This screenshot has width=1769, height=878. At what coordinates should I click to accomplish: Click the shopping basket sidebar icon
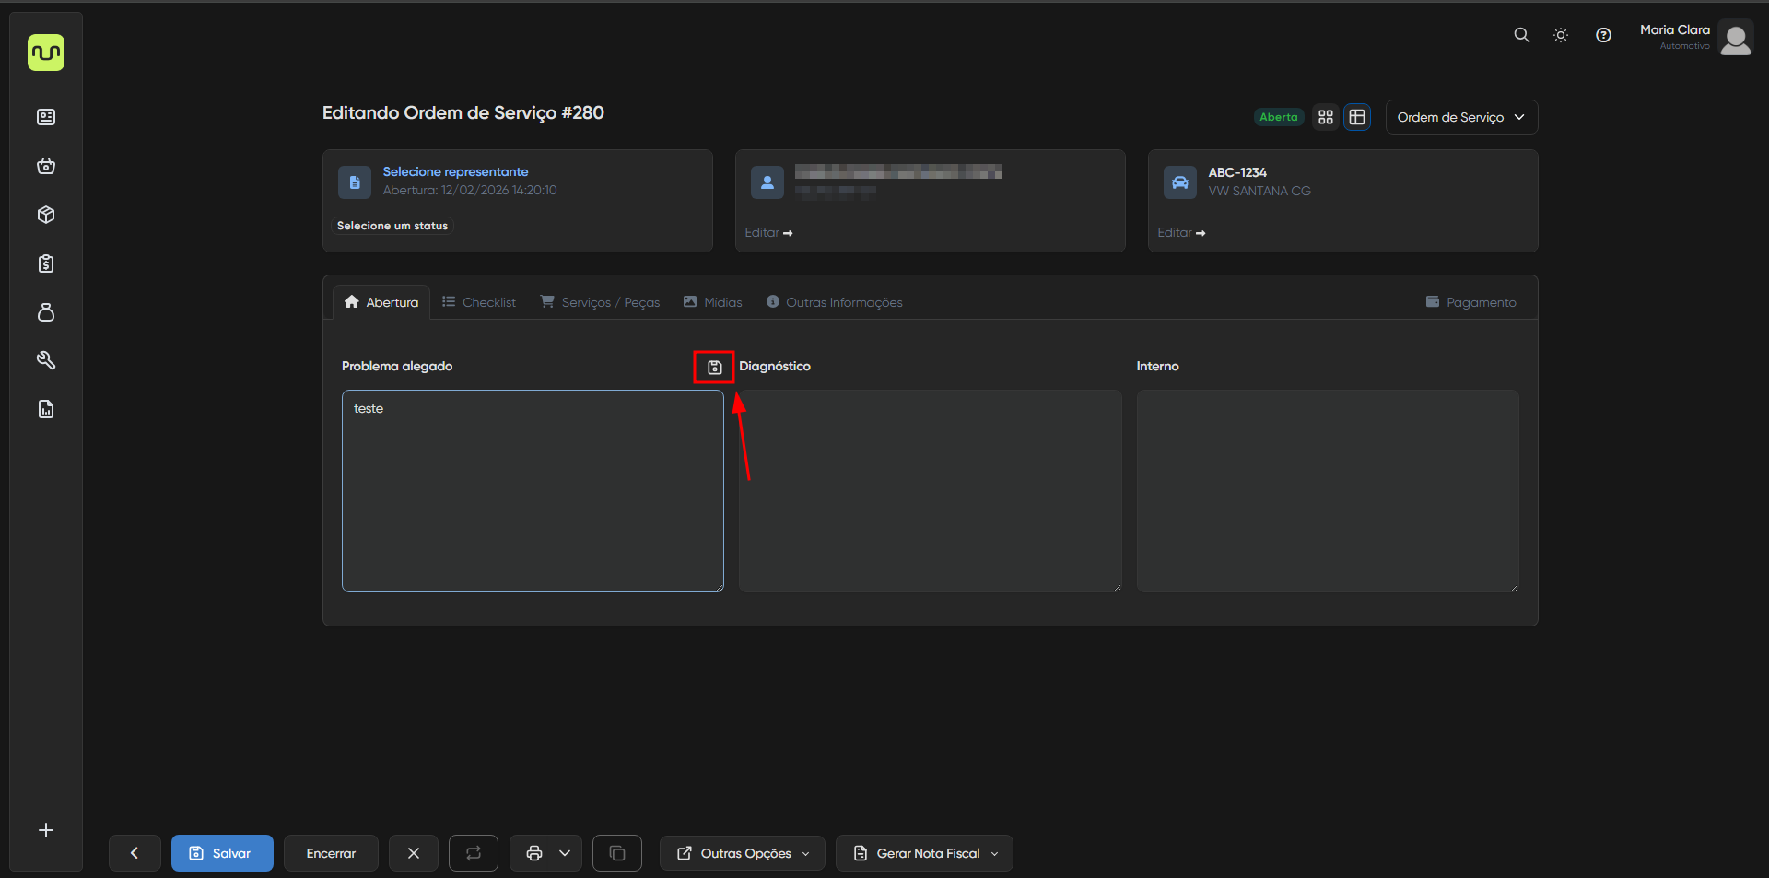46,166
